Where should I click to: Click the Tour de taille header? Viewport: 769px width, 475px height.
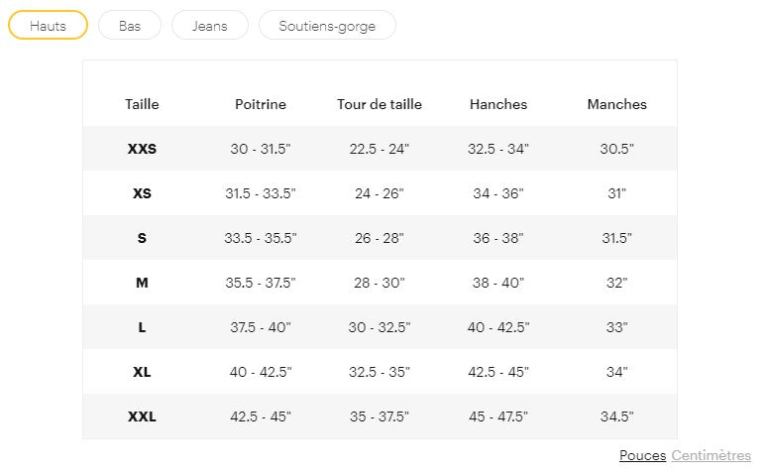tap(380, 104)
